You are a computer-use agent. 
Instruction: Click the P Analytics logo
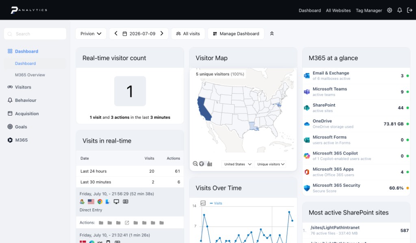(29, 10)
